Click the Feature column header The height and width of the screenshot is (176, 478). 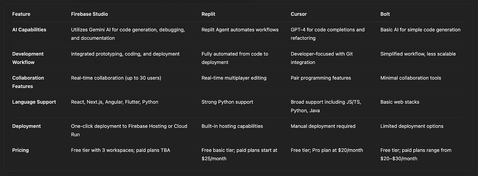[x=22, y=14]
